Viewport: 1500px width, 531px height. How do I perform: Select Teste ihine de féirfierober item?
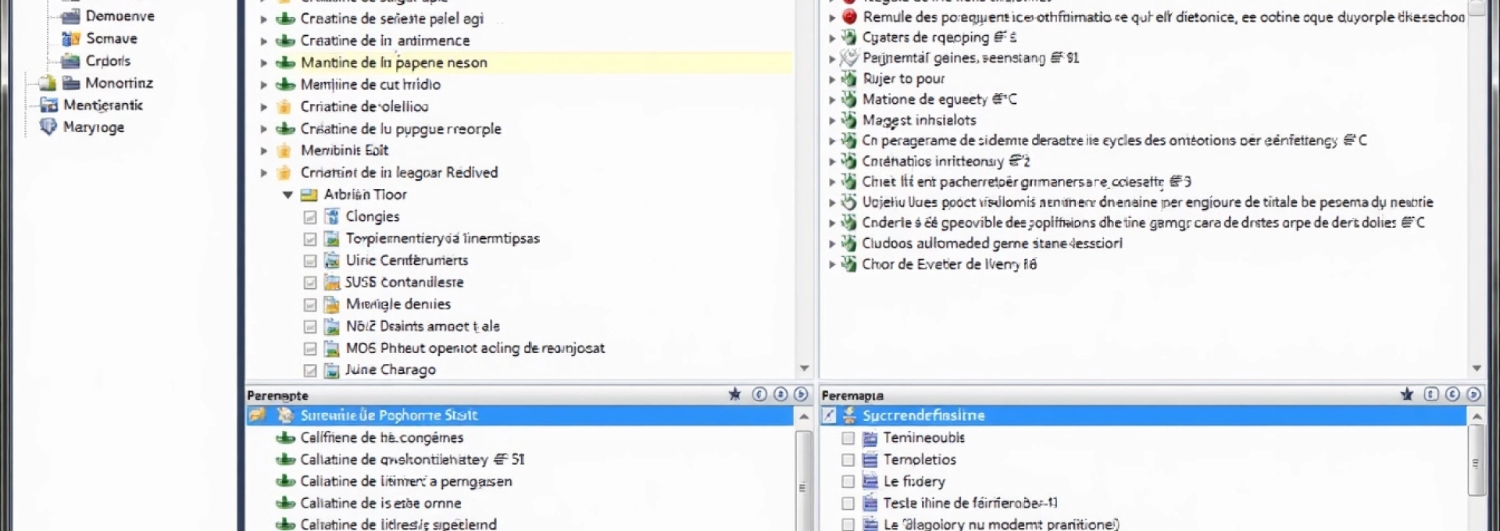pyautogui.click(x=970, y=504)
